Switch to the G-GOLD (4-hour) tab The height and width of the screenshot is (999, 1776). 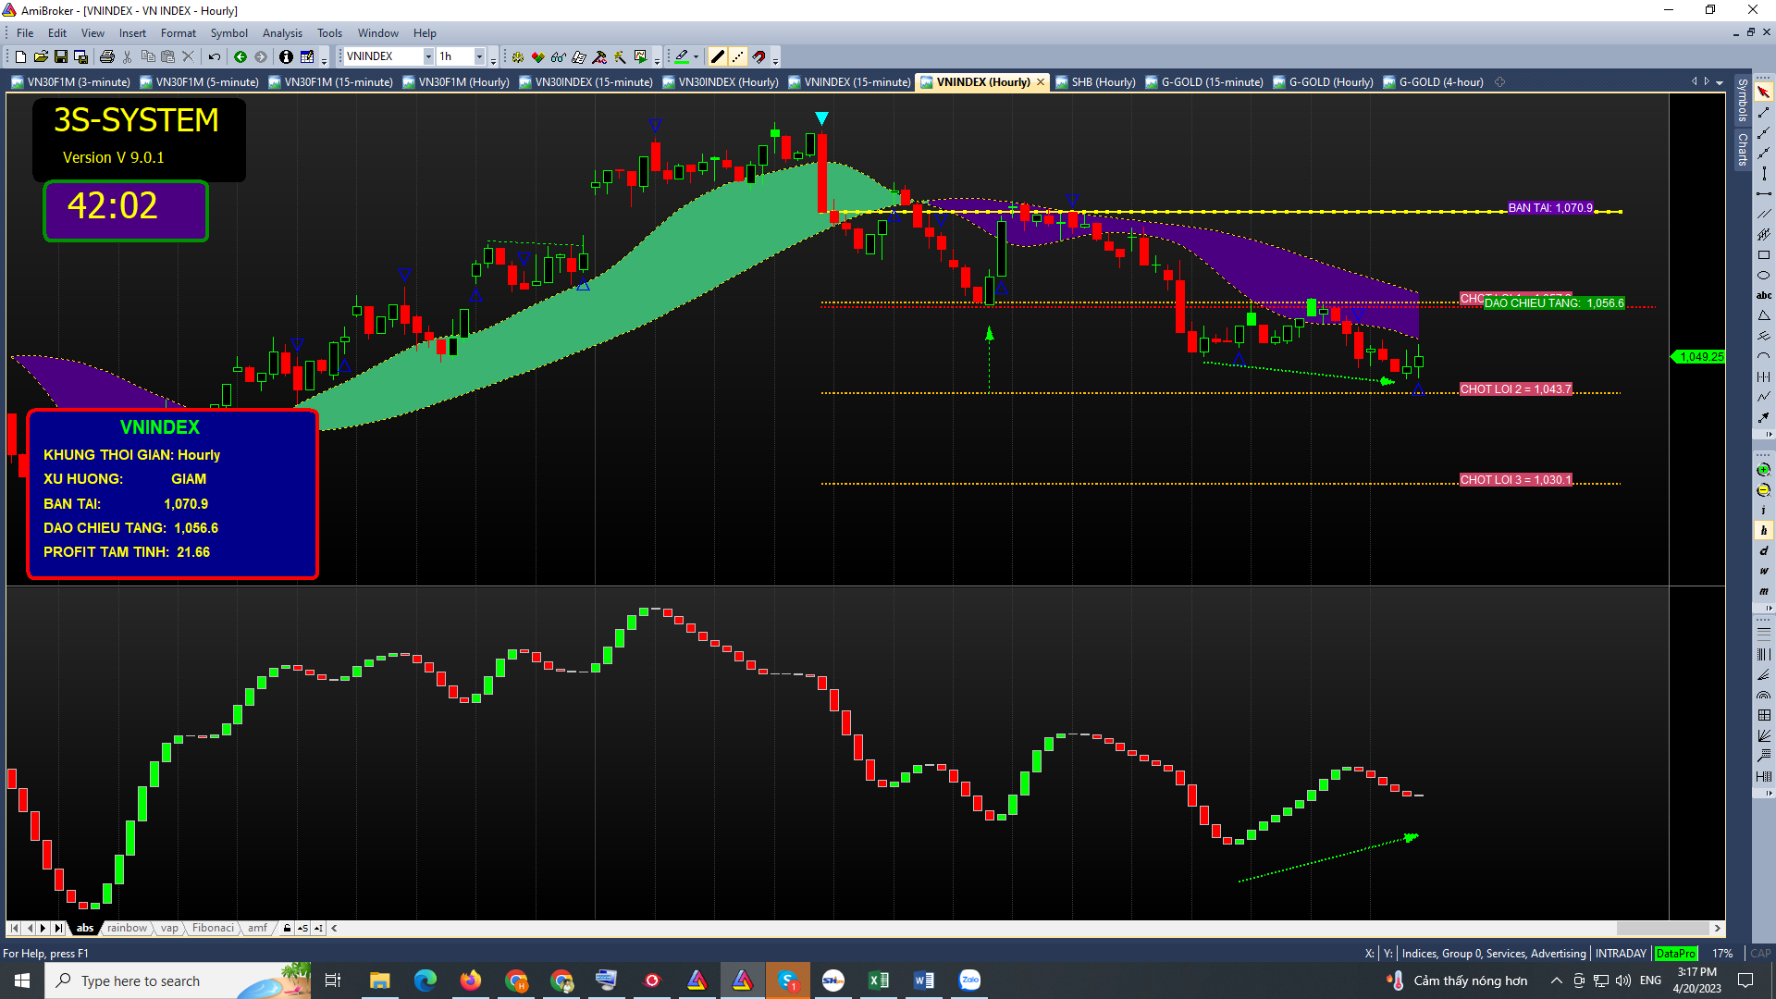pyautogui.click(x=1440, y=82)
